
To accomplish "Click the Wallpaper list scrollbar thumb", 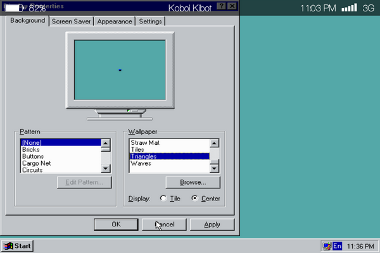I will (x=214, y=161).
